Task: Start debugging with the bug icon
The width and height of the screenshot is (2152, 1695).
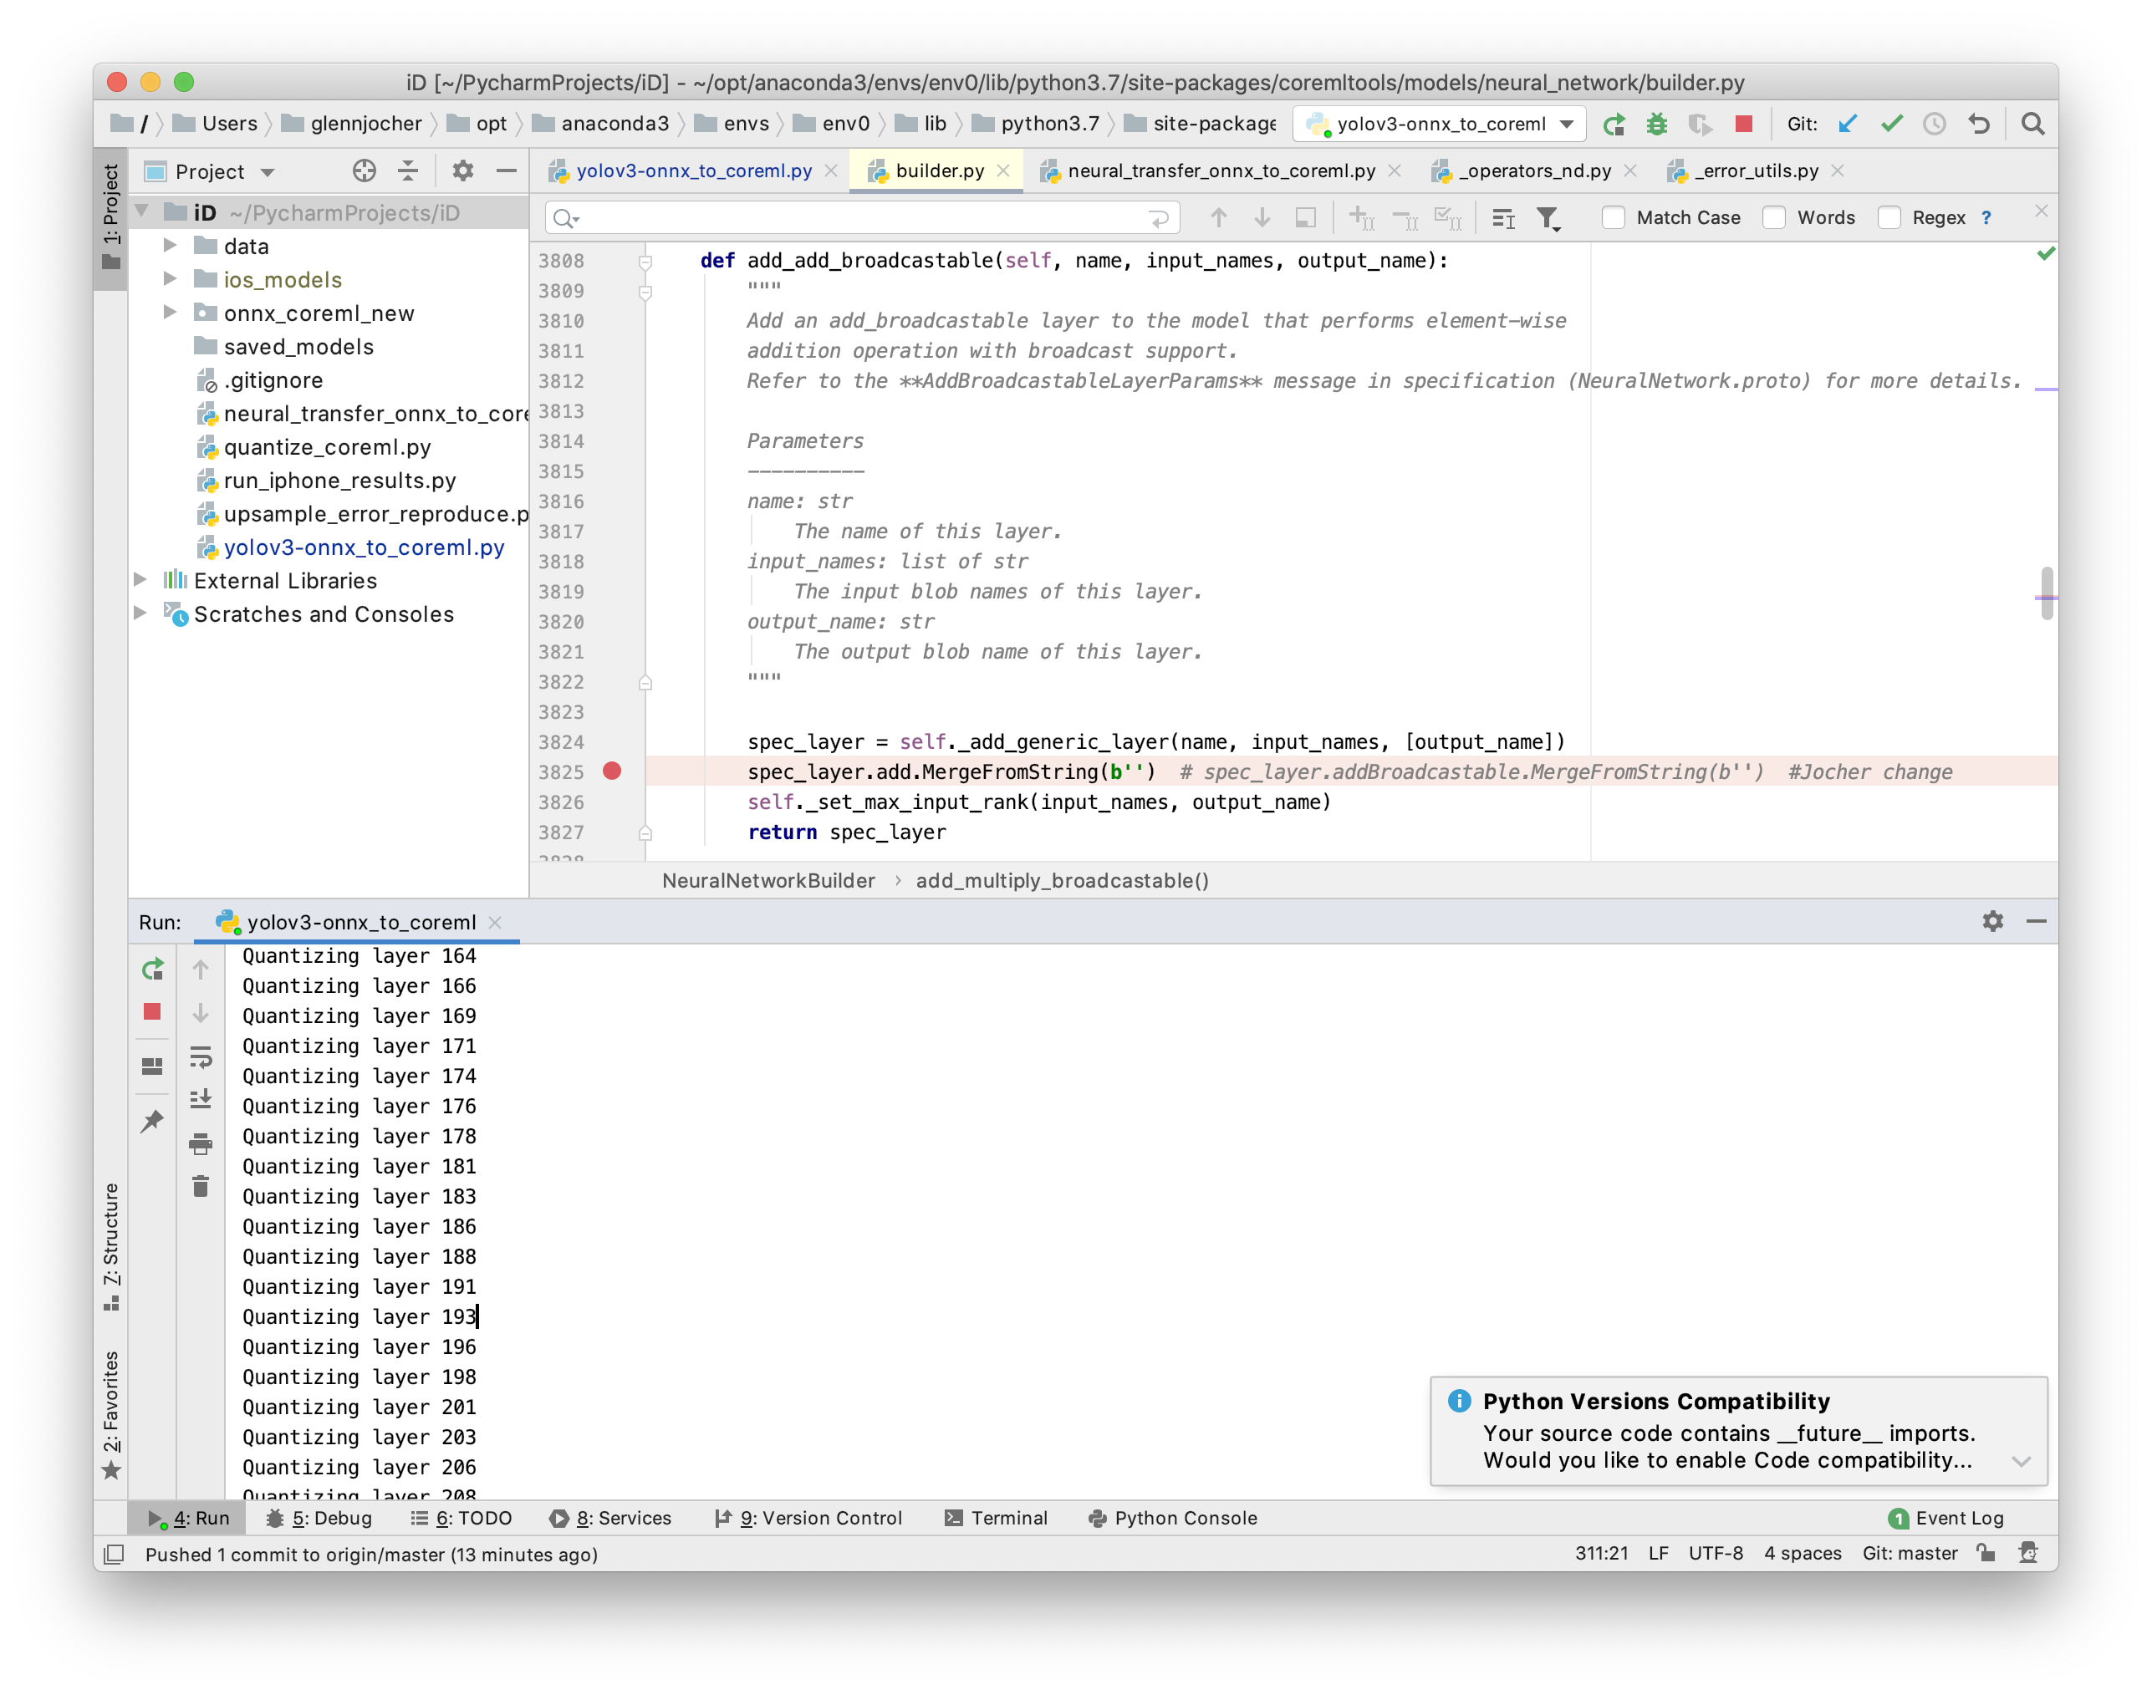Action: [x=1658, y=124]
